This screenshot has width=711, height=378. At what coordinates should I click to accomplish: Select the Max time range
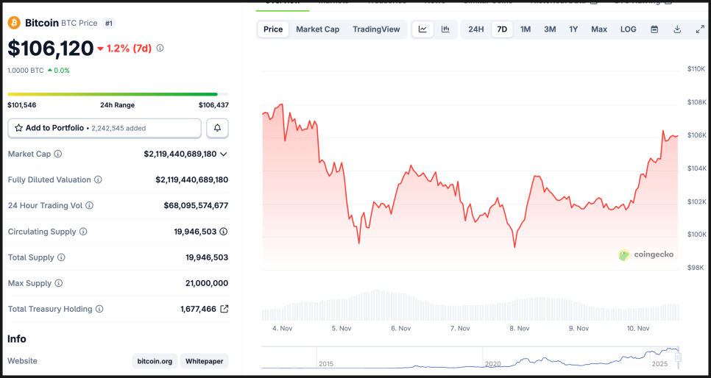click(599, 29)
